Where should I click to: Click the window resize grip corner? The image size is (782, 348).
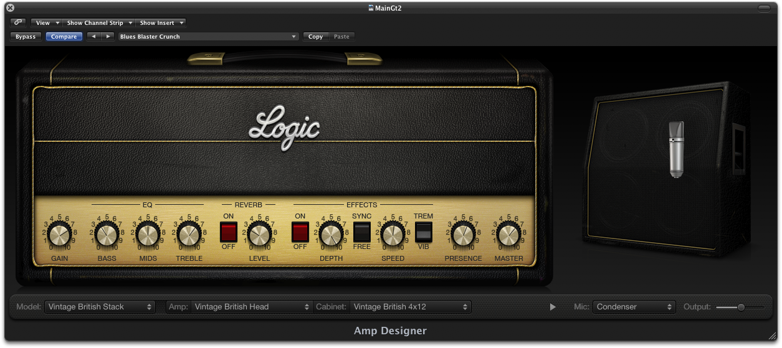(x=772, y=335)
